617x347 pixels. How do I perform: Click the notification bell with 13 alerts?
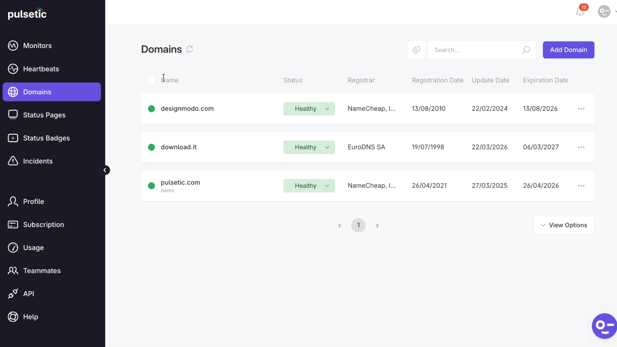pos(579,11)
